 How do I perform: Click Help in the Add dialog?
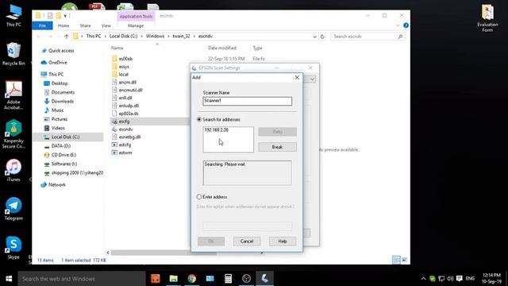point(283,241)
